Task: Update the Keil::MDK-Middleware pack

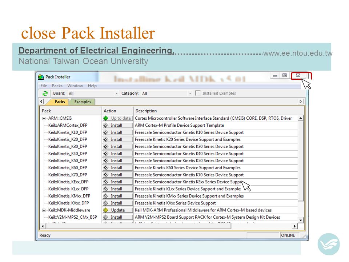Action: (118, 210)
